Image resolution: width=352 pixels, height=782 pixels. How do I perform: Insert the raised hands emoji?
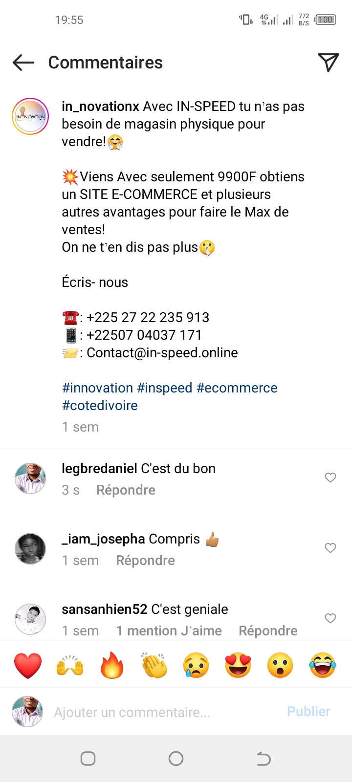[x=70, y=666]
